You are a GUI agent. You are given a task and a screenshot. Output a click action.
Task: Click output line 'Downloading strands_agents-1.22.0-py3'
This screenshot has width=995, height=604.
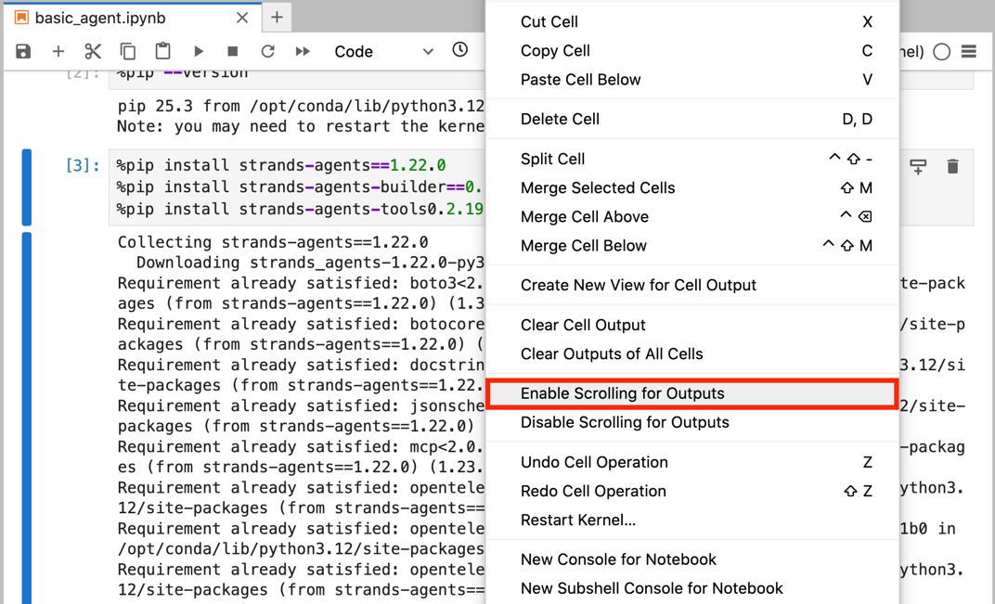[x=310, y=262]
